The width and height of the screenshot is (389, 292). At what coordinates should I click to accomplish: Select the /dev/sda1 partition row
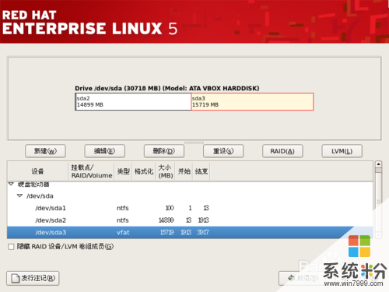click(190, 208)
